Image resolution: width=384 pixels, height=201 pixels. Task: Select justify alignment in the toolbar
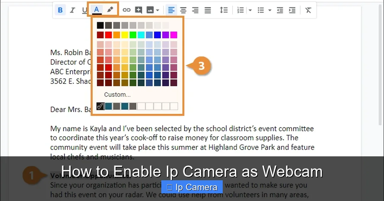(x=208, y=10)
